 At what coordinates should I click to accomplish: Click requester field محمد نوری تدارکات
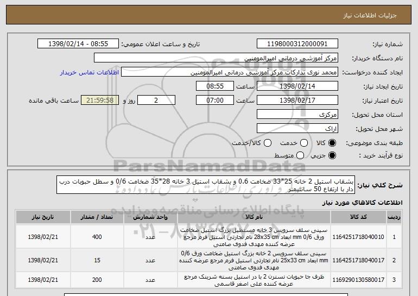point(230,72)
